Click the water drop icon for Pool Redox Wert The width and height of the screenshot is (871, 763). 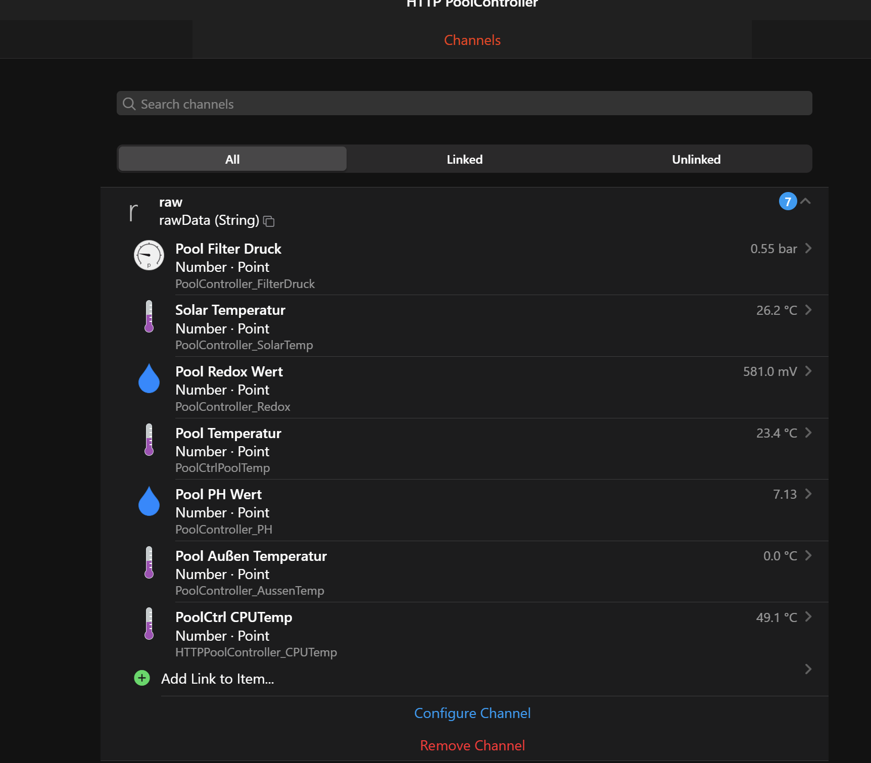(x=149, y=378)
